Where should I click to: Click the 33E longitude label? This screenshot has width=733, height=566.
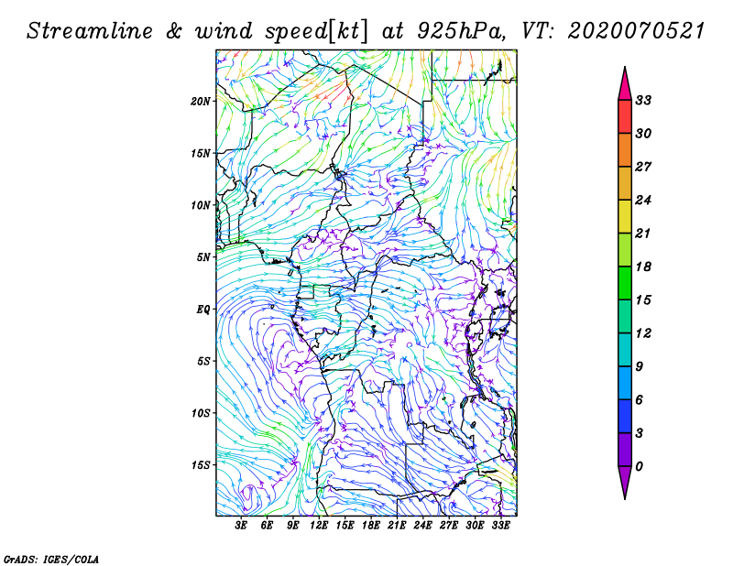[x=500, y=526]
